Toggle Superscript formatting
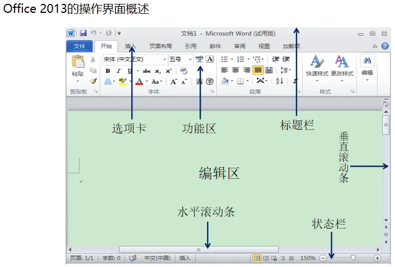Screen dimensions: 395x267 (x=169, y=71)
